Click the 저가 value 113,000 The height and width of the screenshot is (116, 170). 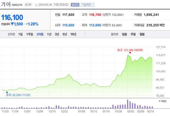[x=95, y=25]
